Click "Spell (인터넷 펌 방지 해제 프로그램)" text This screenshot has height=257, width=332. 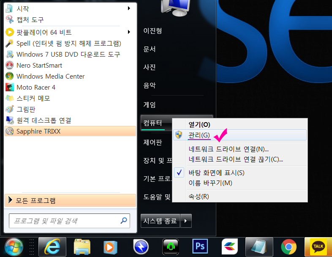tap(69, 44)
